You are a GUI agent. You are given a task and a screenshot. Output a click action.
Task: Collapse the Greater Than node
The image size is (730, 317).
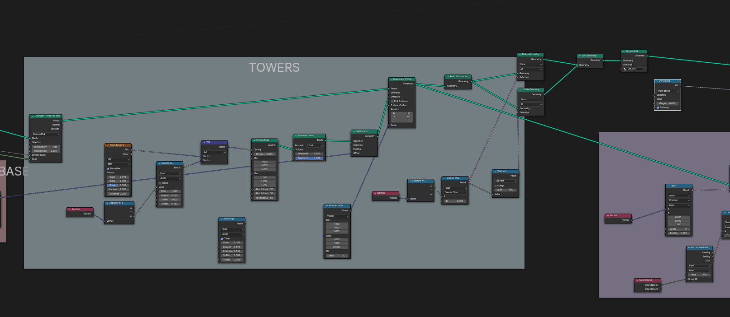444,178
